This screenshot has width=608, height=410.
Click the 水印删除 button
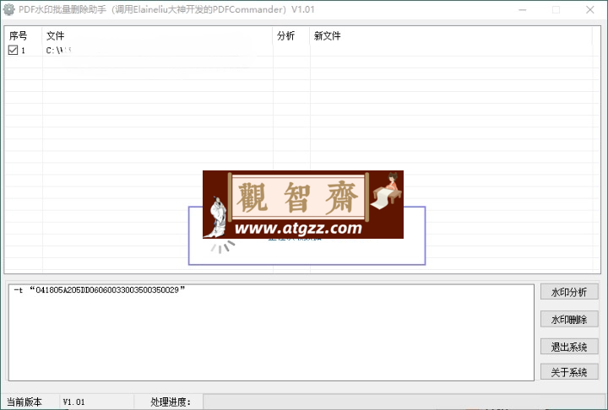coord(569,320)
